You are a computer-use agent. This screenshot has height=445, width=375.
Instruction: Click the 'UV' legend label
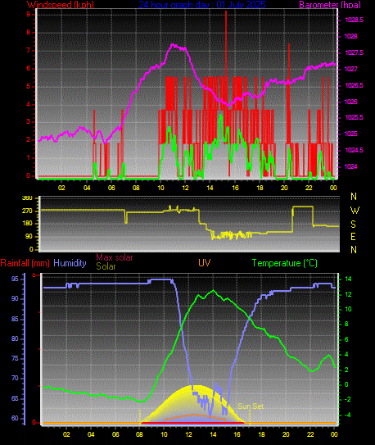click(205, 263)
